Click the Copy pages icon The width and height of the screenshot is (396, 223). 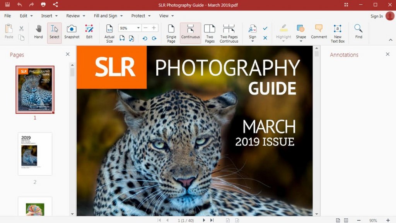point(22,38)
